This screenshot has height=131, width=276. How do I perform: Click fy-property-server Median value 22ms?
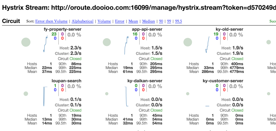tap(47, 68)
